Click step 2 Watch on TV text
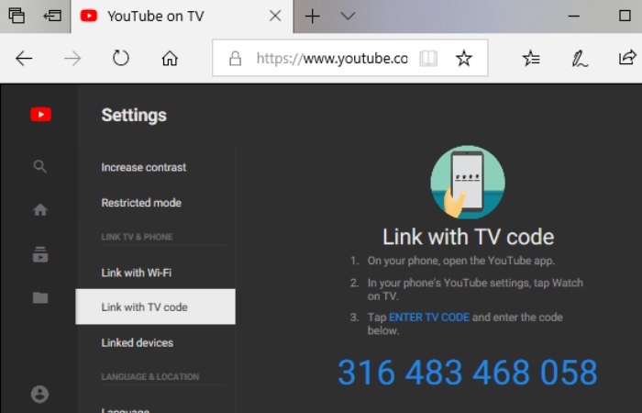 click(475, 289)
